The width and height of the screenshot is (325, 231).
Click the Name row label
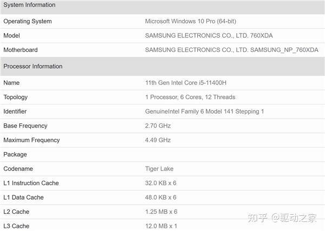coord(11,83)
